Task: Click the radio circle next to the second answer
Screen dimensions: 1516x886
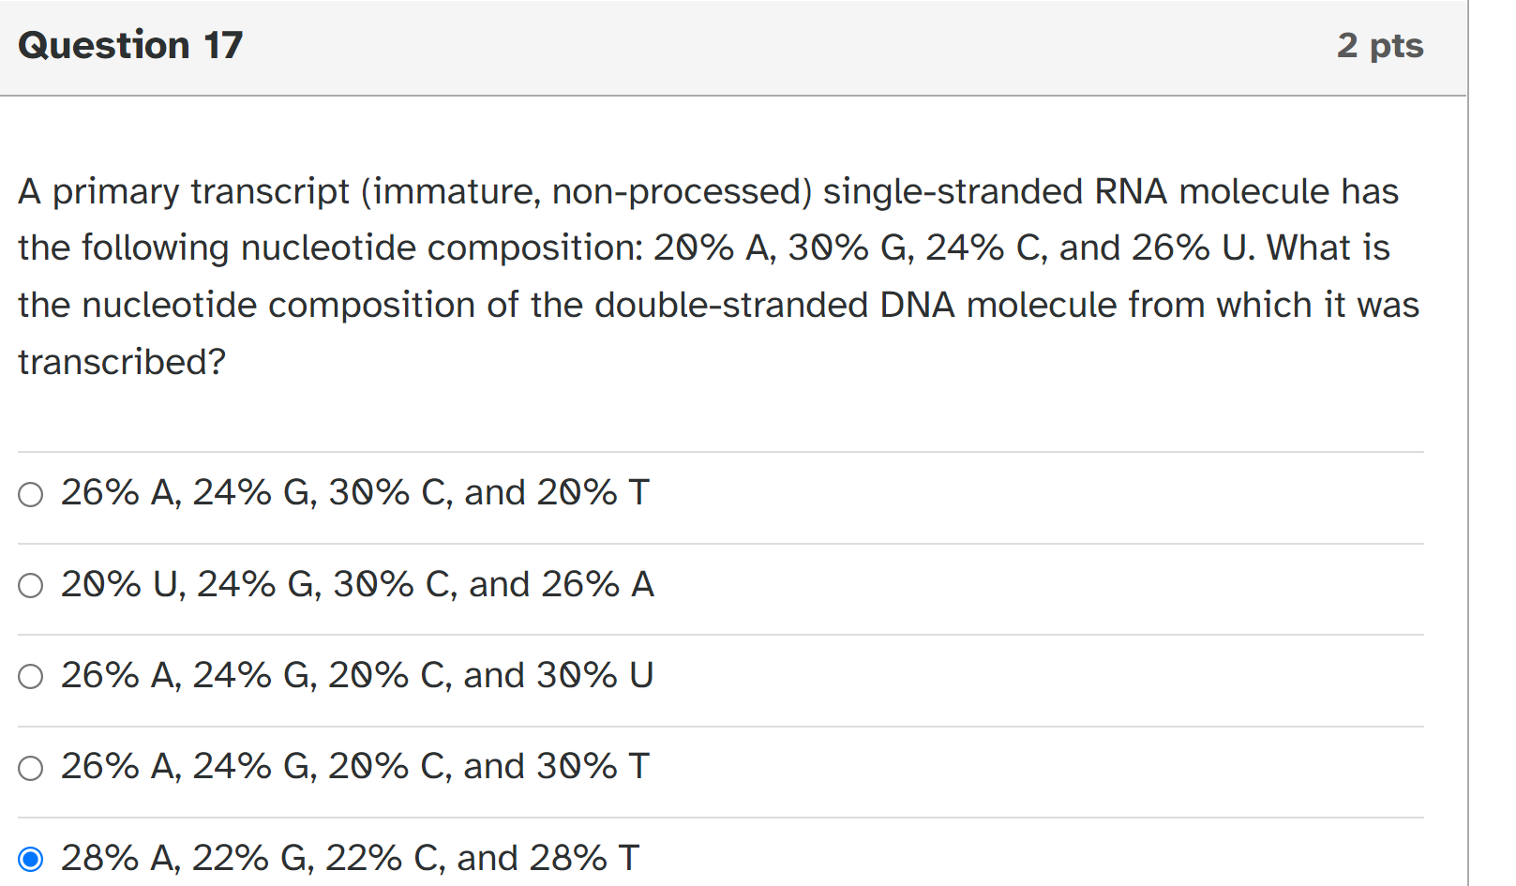Action: click(x=29, y=583)
